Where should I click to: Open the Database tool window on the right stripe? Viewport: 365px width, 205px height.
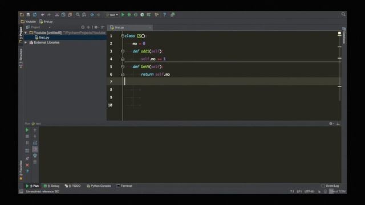click(x=344, y=35)
